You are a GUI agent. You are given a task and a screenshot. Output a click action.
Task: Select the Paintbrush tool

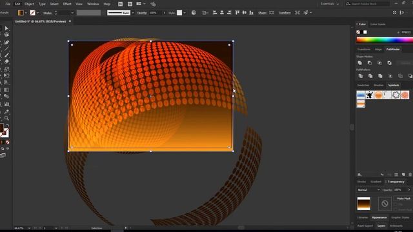pos(6,55)
